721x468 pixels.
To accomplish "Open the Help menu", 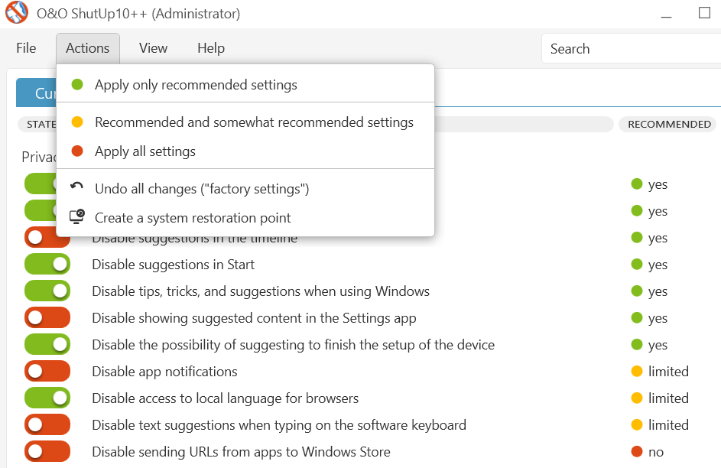I will pos(211,48).
